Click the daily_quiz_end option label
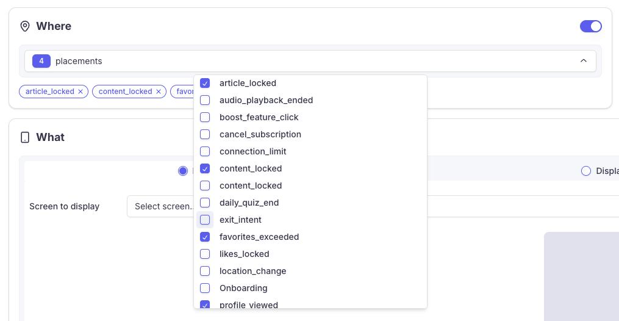 (x=249, y=203)
